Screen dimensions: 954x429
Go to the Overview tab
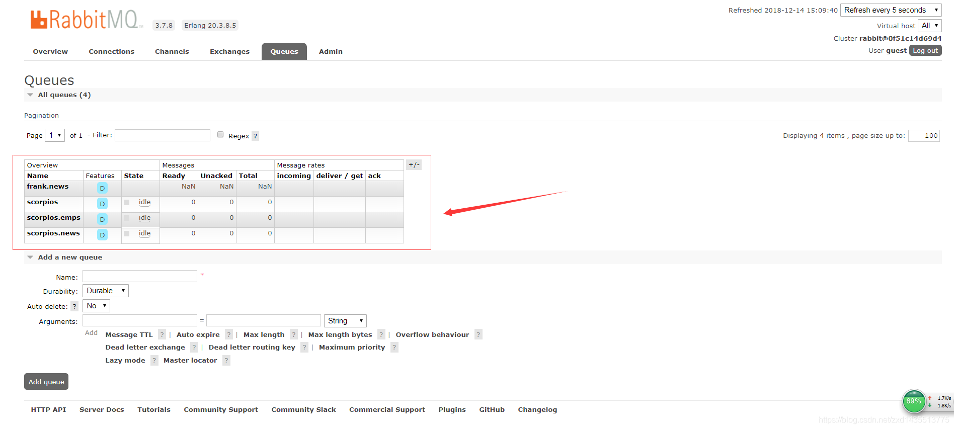(x=50, y=51)
